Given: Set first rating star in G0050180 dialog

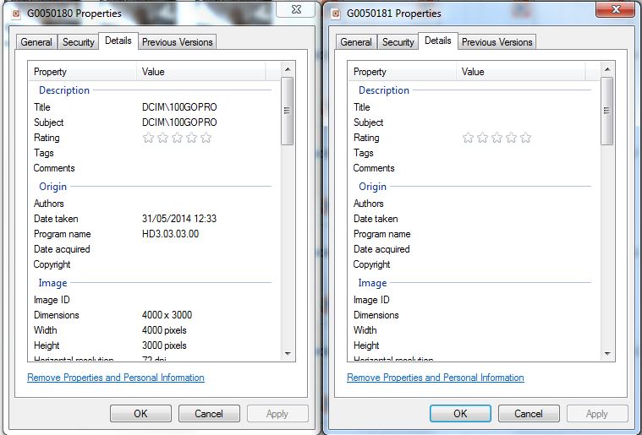Looking at the screenshot, I should 148,138.
